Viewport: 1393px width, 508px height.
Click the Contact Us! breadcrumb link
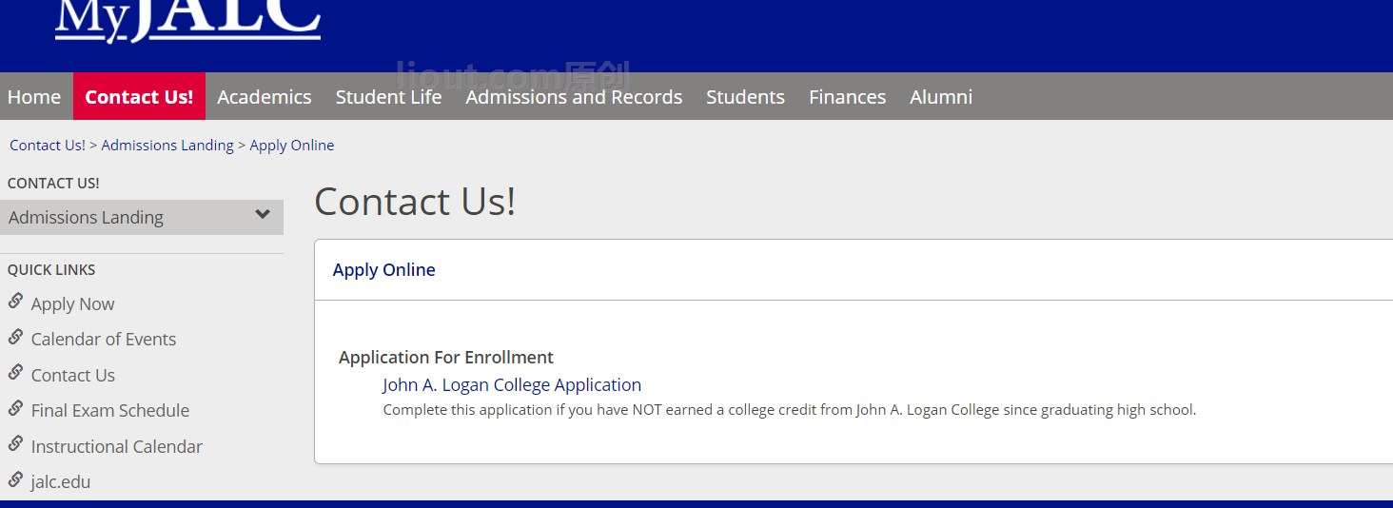pos(48,146)
